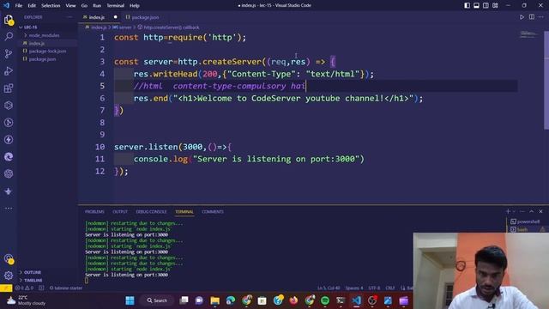Open editor More Actions ellipsis
Screen dimensions: 549x309
point(541,17)
